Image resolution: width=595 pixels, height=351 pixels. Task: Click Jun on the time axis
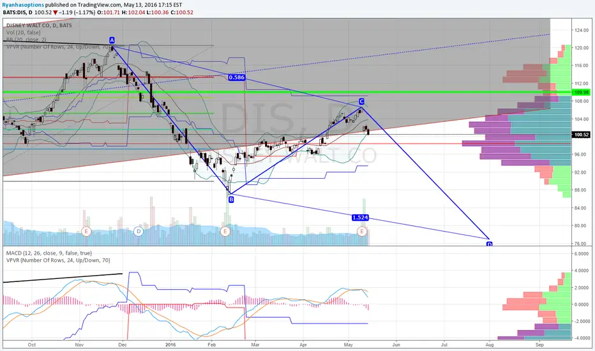(396, 345)
